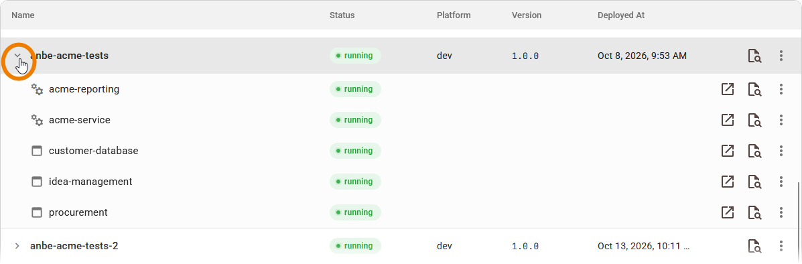Click the running status badge of idea-management
Screen dimensions: 802x264
point(356,182)
